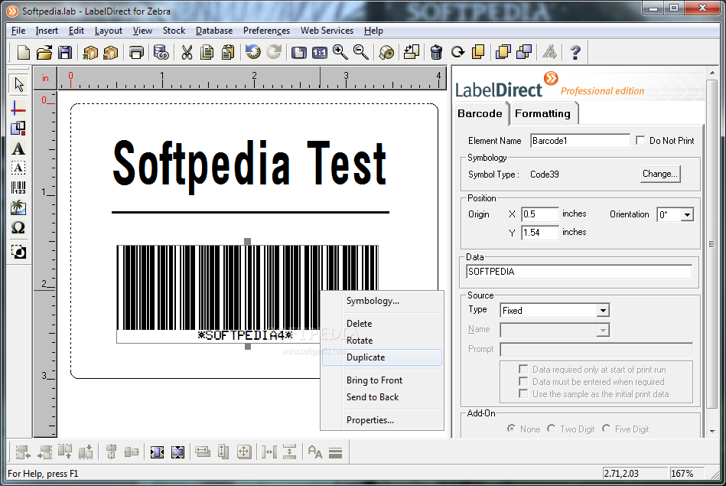Select the text tool with the bold A

pos(18,148)
